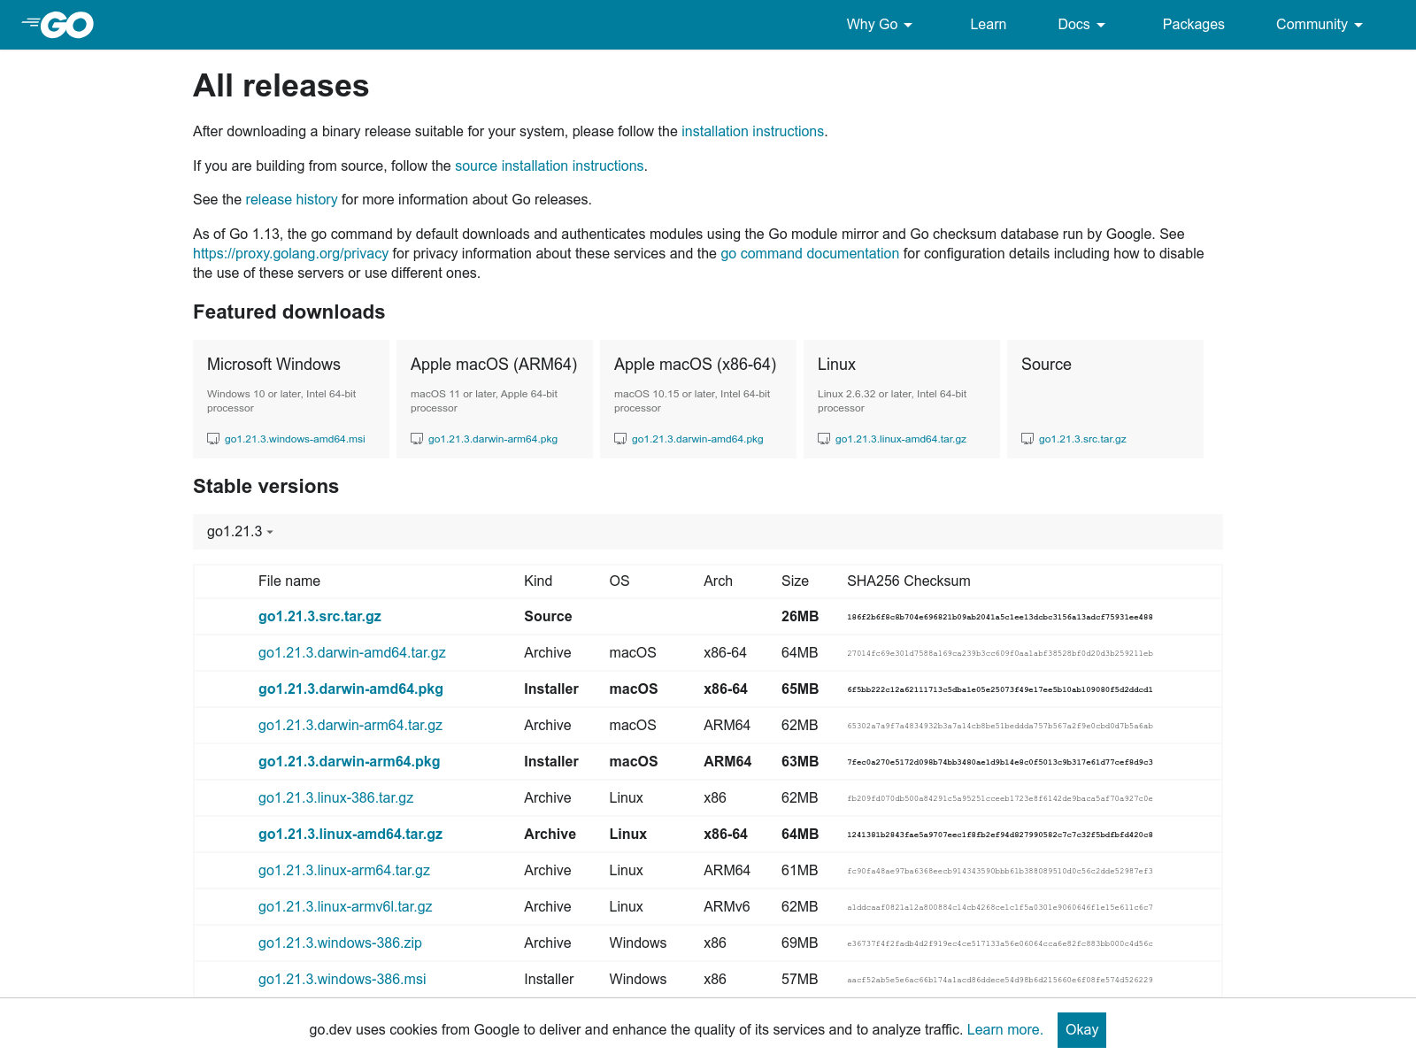Select checksum starting with fb209fd070db
The width and height of the screenshot is (1416, 1062).
click(x=1000, y=799)
